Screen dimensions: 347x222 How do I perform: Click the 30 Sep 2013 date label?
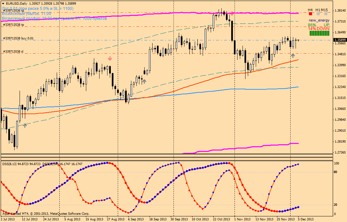tap(179, 219)
